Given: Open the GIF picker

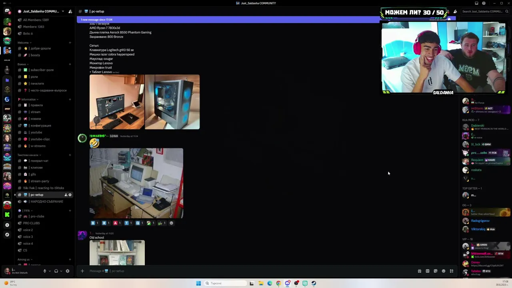Looking at the screenshot, I should tap(428, 271).
